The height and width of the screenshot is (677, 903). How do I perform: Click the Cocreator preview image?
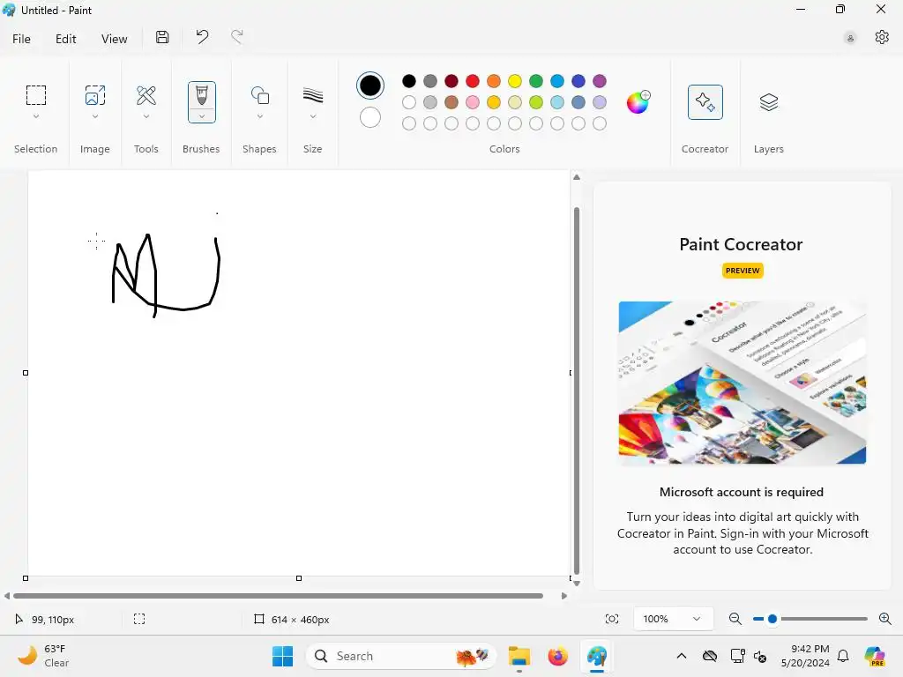(x=743, y=383)
